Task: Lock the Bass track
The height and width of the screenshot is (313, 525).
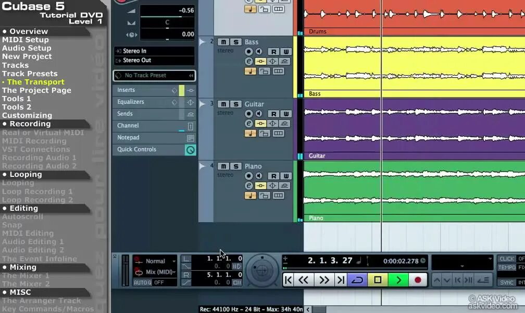Action: click(264, 71)
